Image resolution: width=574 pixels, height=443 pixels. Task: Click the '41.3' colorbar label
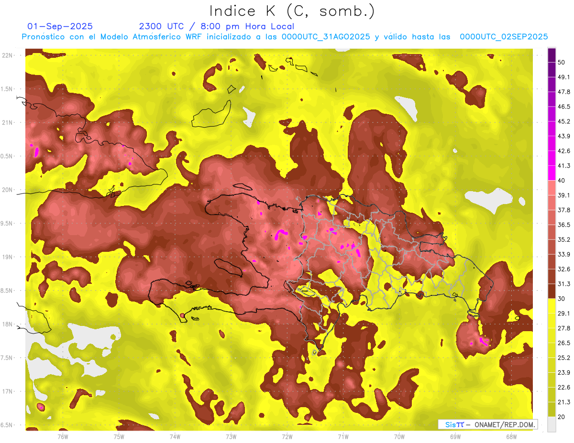coord(564,166)
